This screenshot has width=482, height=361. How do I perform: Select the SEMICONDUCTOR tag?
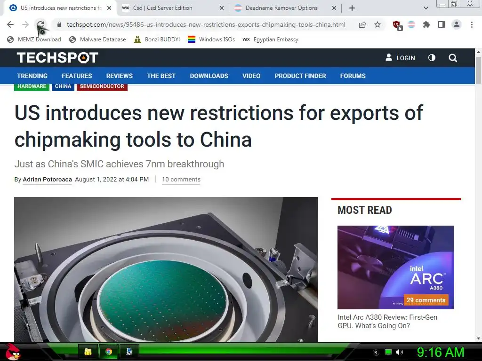point(102,87)
